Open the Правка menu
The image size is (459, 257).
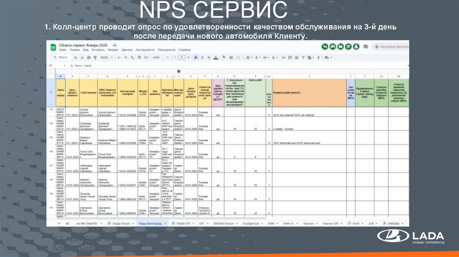tap(75, 50)
